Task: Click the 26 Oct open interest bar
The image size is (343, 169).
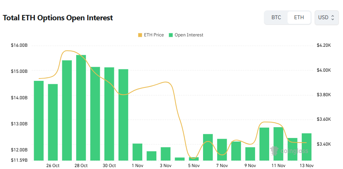Action: [53, 122]
